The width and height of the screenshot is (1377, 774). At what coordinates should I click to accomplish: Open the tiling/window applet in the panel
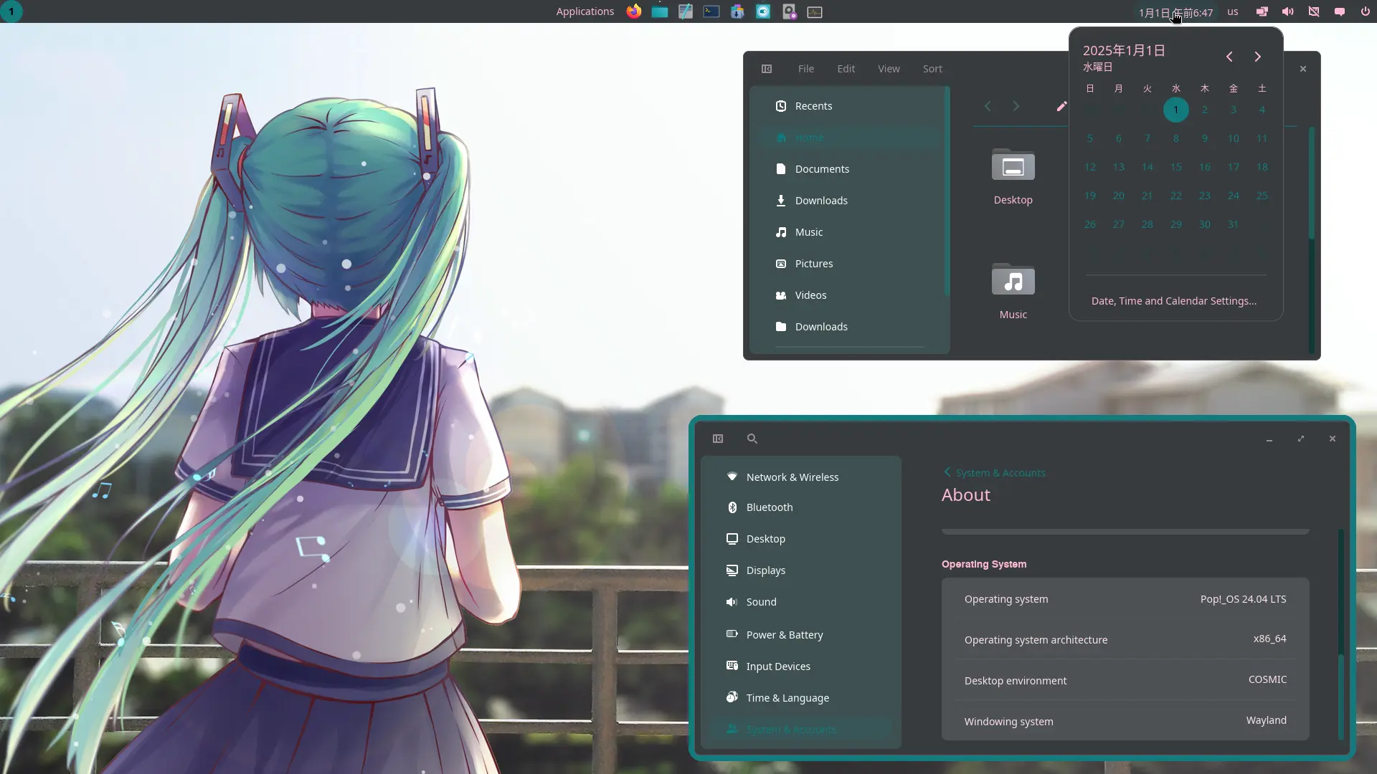tap(1262, 11)
